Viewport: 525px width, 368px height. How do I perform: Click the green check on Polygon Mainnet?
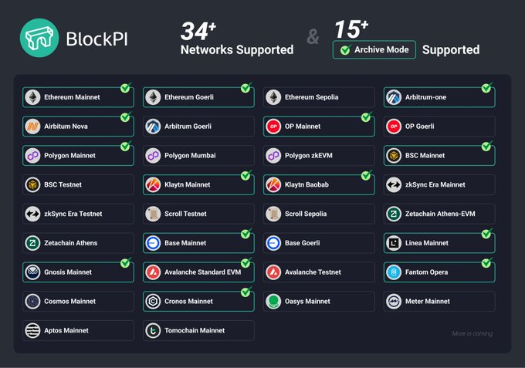point(126,146)
